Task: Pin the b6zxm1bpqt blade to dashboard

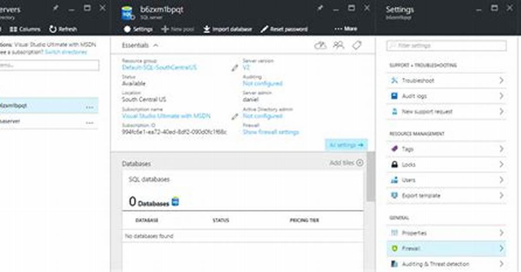Action: pyautogui.click(x=320, y=8)
